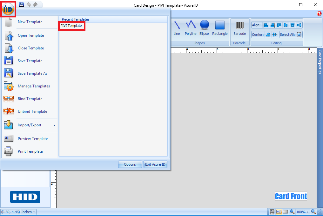
Task: Select the Line shape tool
Action: 177,28
